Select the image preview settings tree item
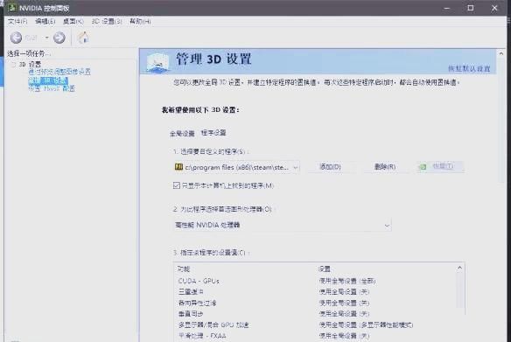This screenshot has width=511, height=342. click(x=59, y=72)
